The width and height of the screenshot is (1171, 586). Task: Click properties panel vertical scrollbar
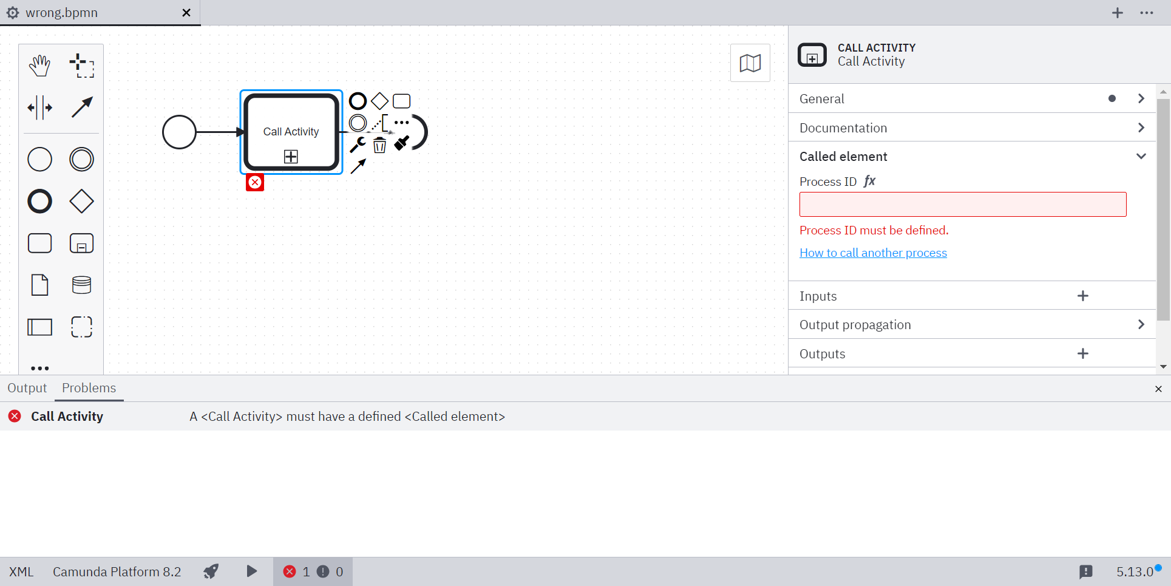pyautogui.click(x=1163, y=210)
